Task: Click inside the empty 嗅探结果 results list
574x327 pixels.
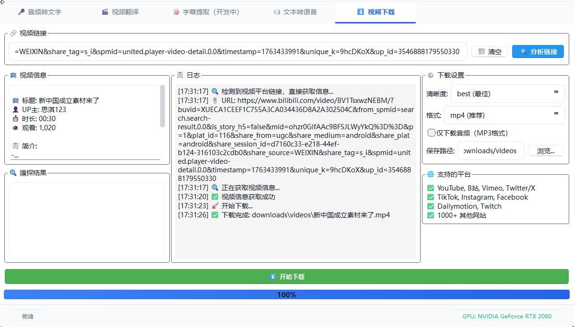Action: tap(87, 220)
